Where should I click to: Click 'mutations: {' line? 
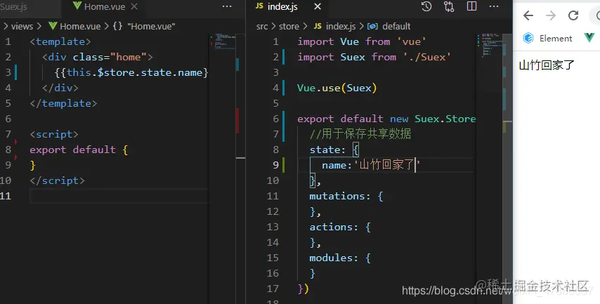346,196
